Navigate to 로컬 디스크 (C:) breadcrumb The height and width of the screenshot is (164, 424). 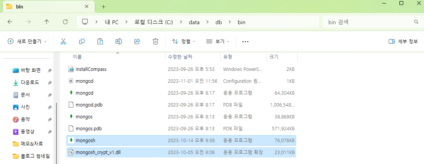154,22
